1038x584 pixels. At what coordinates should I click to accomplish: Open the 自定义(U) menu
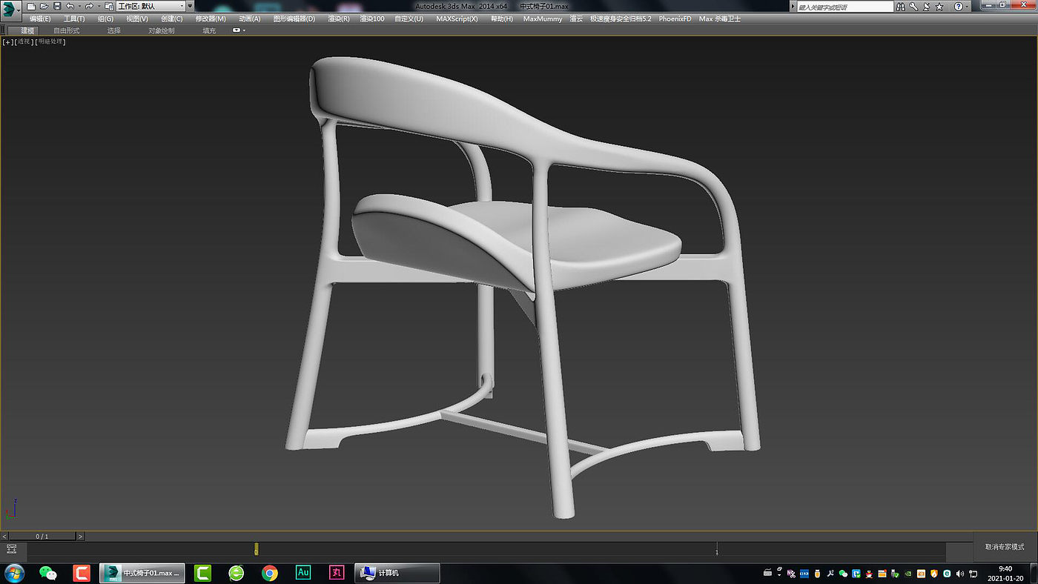[409, 19]
